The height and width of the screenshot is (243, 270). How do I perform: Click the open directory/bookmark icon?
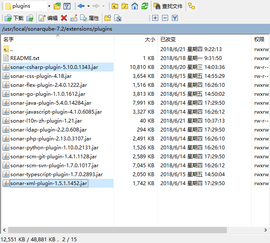pos(57,6)
